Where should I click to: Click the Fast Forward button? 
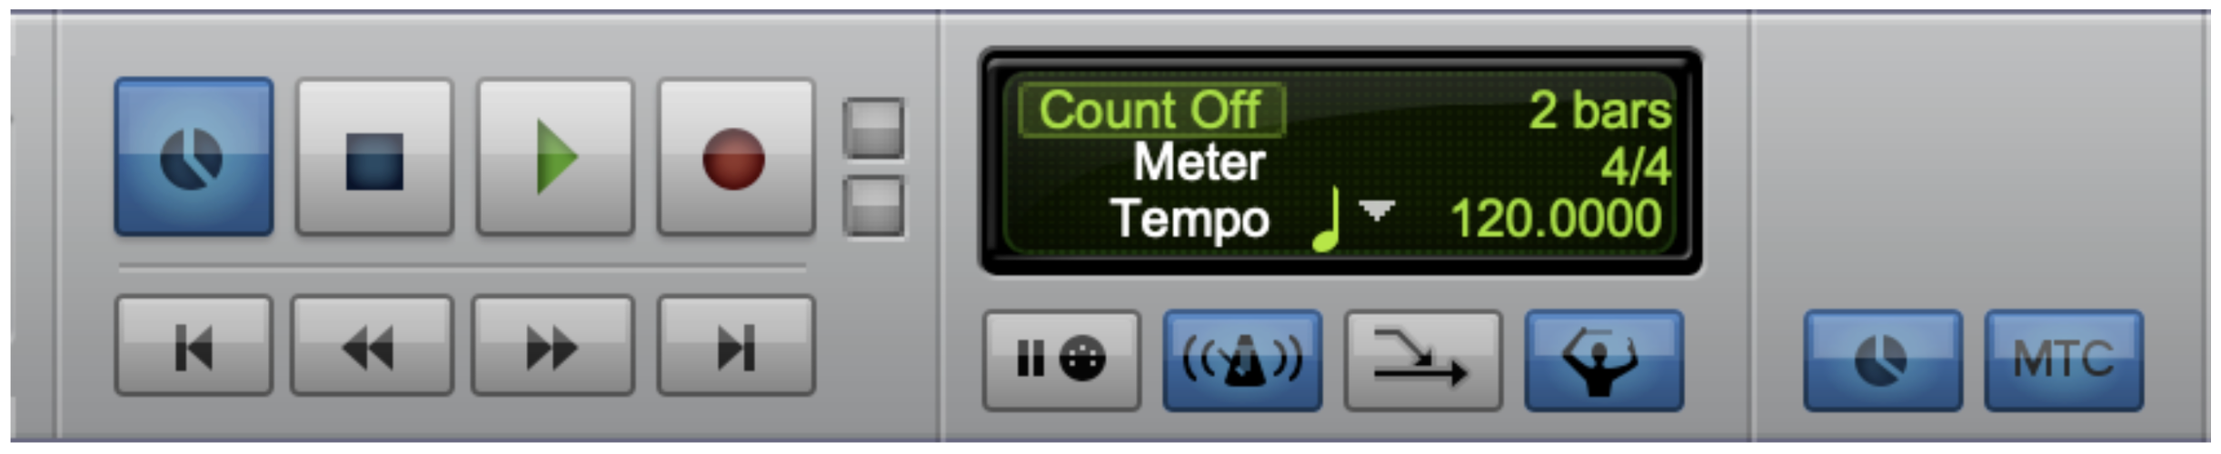[x=553, y=346]
